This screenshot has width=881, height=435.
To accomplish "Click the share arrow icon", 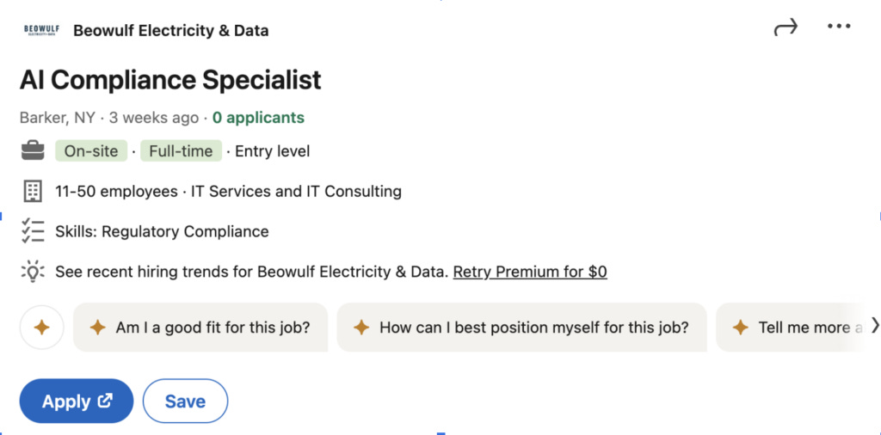I will 786,27.
